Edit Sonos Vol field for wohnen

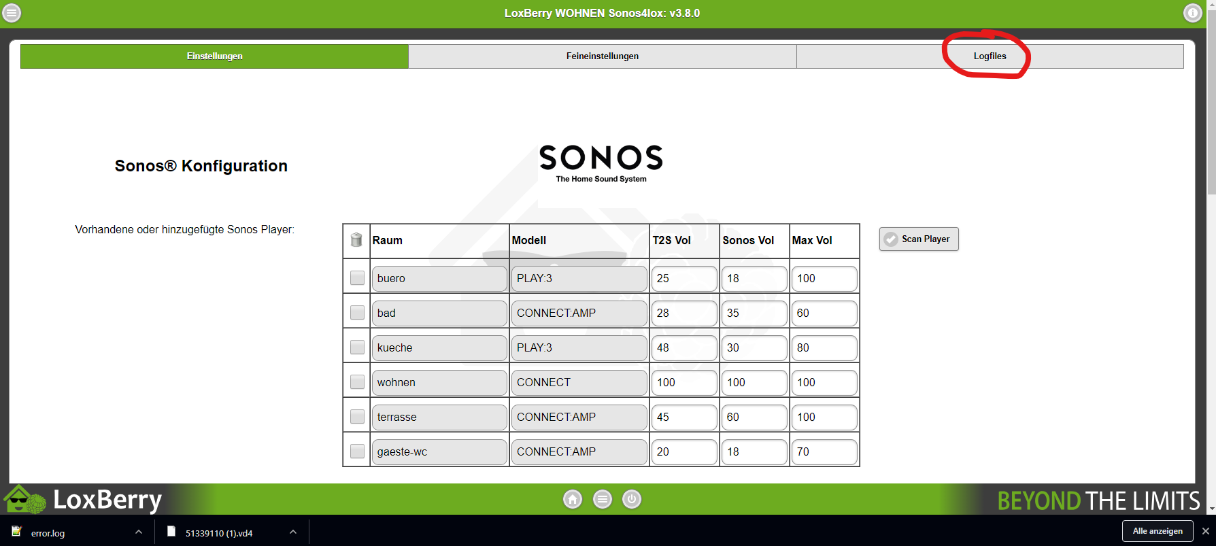point(754,383)
